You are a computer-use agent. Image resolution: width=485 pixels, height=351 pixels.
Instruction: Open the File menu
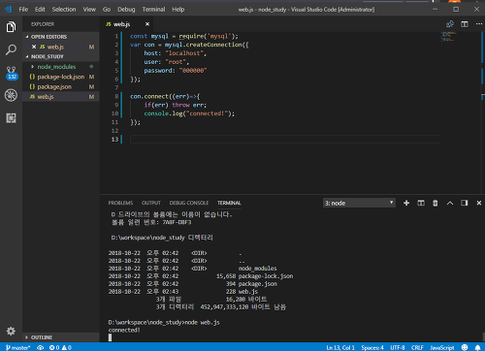coord(23,10)
